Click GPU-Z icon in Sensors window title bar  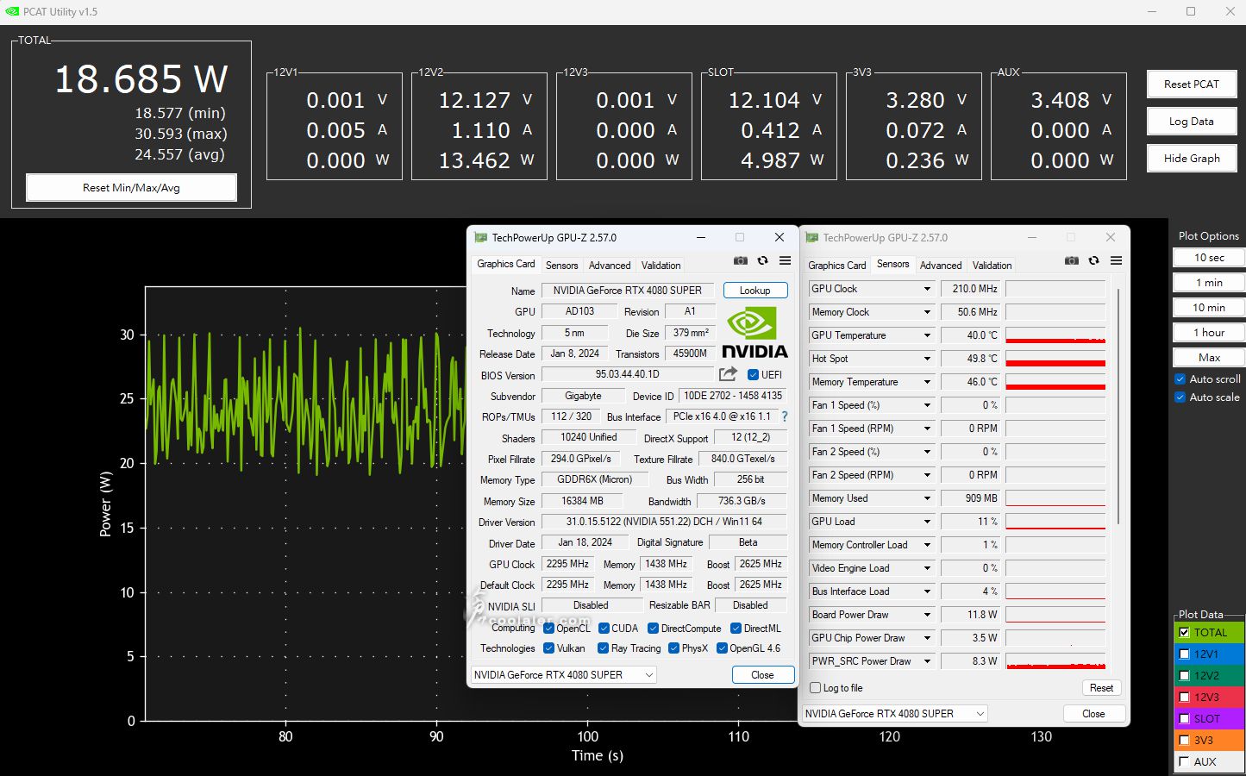point(812,237)
